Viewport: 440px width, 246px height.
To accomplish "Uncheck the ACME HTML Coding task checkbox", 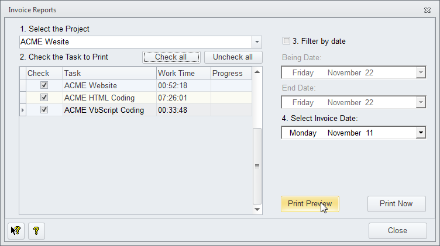I will click(x=44, y=98).
